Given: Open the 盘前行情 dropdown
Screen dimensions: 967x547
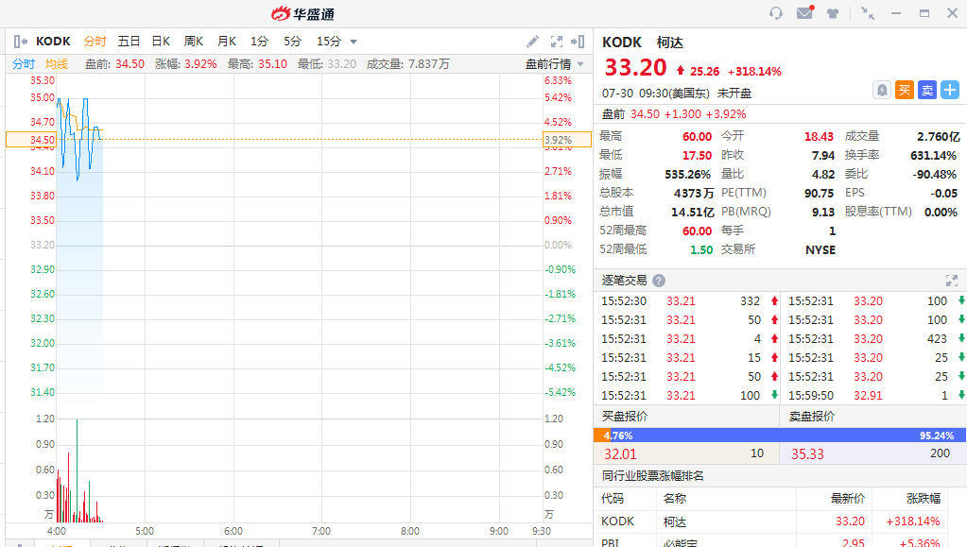Looking at the screenshot, I should click(554, 64).
